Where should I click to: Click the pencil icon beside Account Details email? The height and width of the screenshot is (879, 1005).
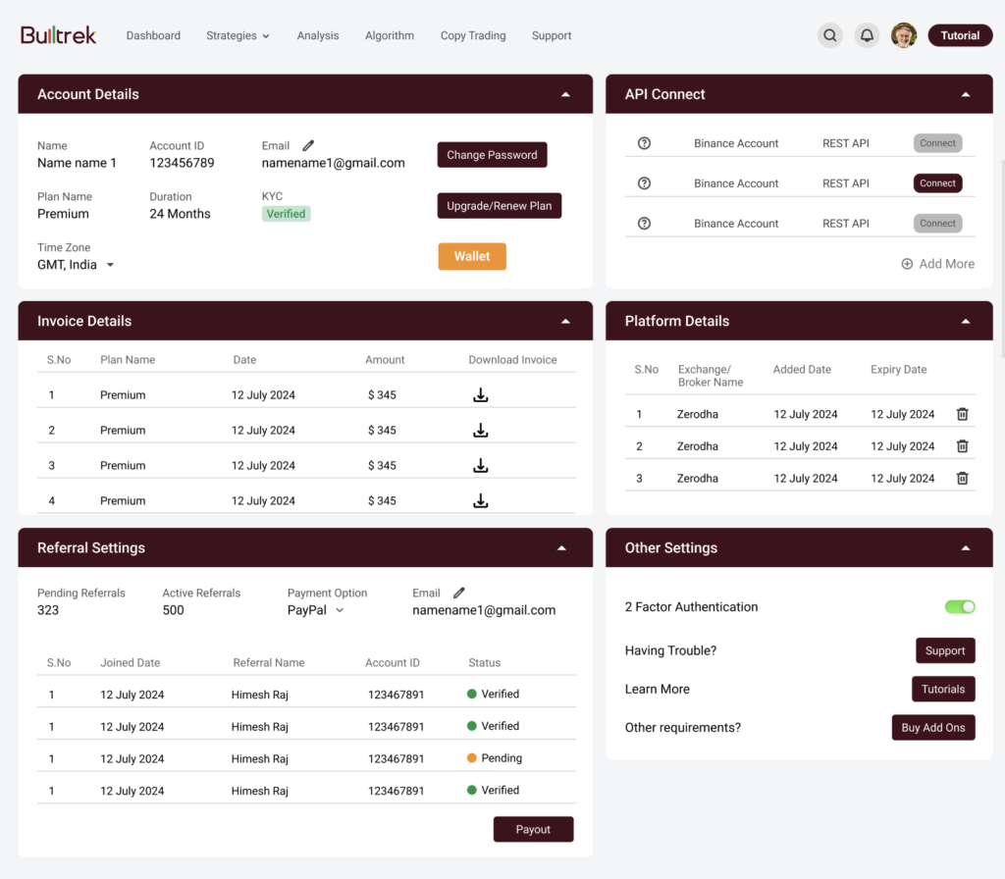tap(308, 145)
